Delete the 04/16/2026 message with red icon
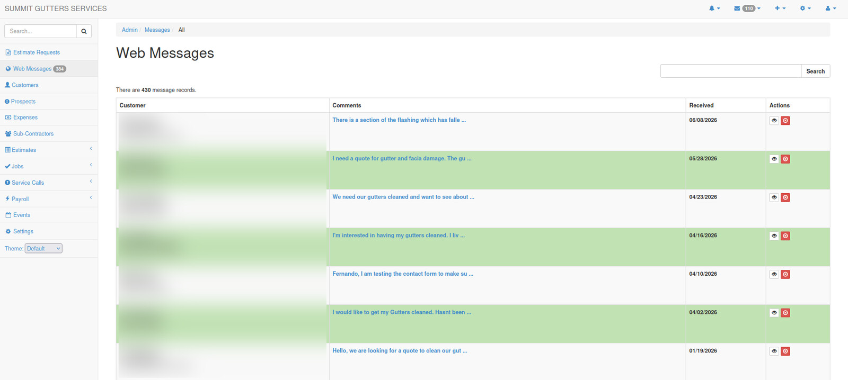848x380 pixels. [x=785, y=236]
